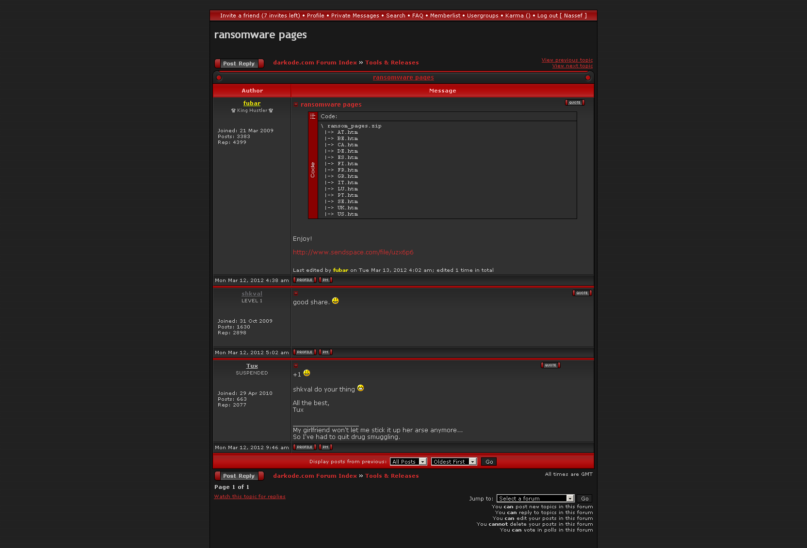Open the 'Select a forum' jump dropdown
807x548 pixels.
pos(535,499)
